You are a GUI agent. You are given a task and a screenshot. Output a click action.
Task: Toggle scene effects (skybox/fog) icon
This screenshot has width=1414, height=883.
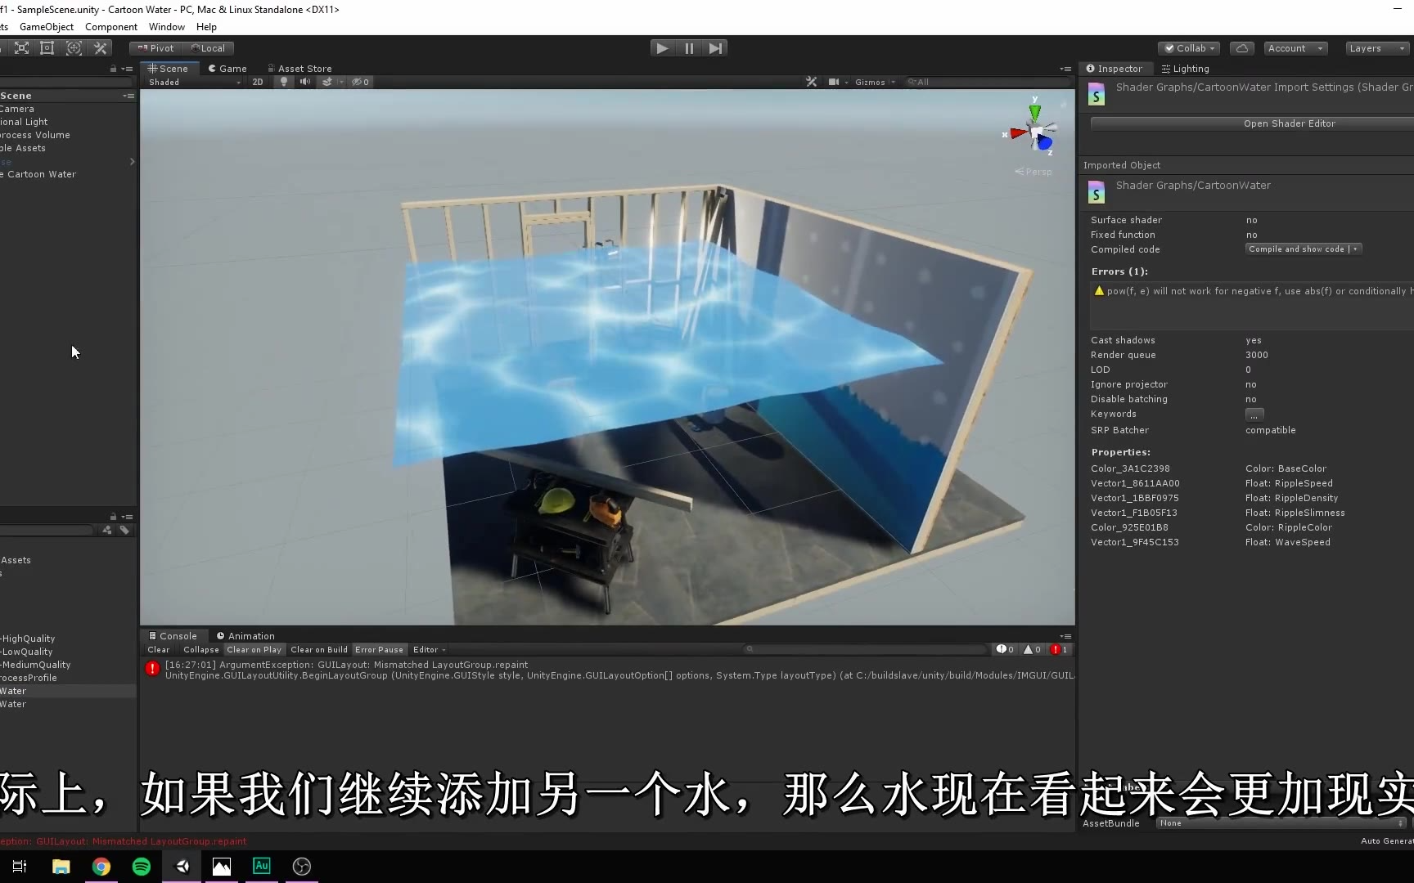pos(326,82)
